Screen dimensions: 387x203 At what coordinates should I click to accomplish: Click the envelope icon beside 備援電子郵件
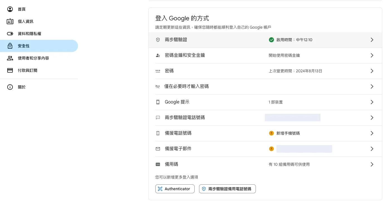[x=158, y=149]
